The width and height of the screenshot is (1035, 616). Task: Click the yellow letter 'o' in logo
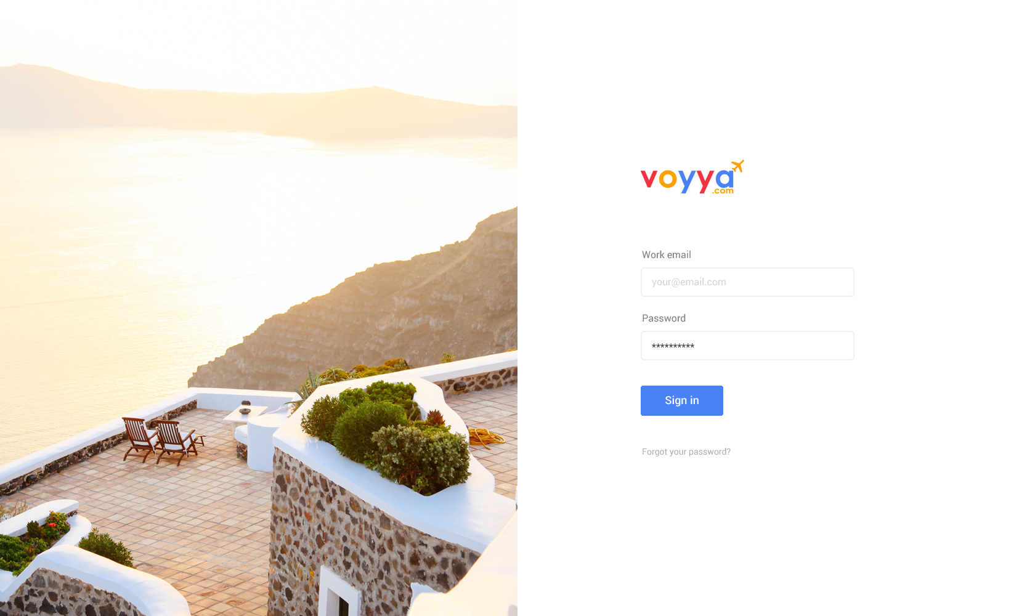coord(668,179)
